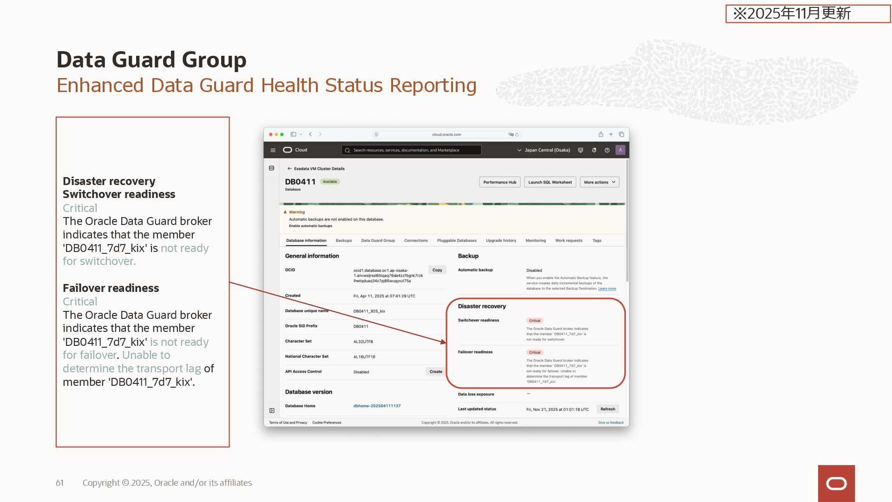The width and height of the screenshot is (892, 502).
Task: Click the Launch SQL Worksheet button
Action: 550,182
